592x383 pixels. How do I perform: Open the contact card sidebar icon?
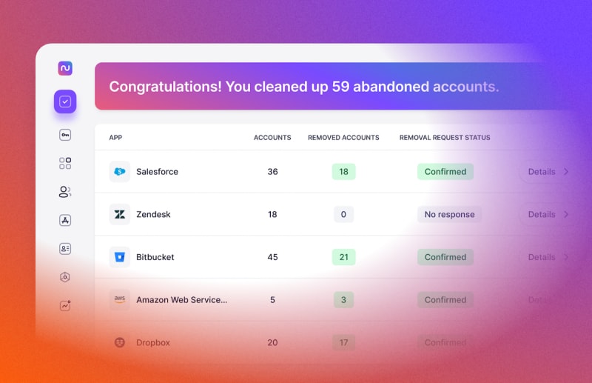(x=65, y=249)
